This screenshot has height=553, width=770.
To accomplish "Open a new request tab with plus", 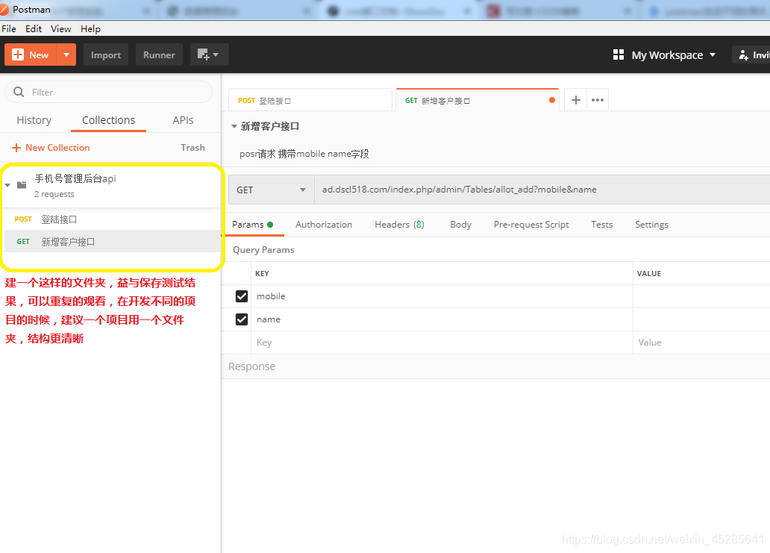I will 575,100.
